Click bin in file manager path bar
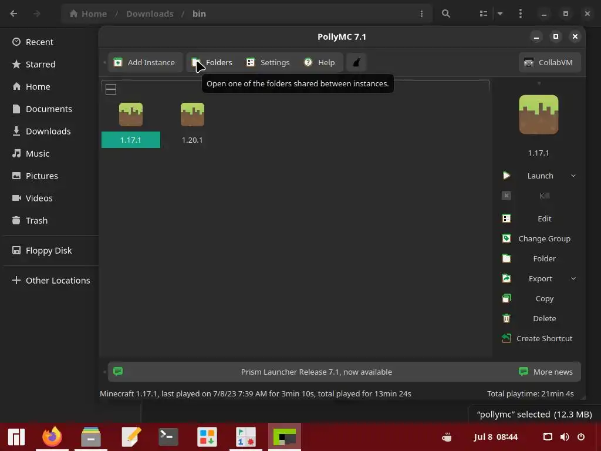Viewport: 601px width, 451px height. 199,14
